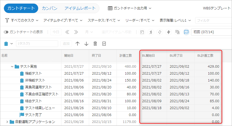Image resolution: width=232 pixels, height=126 pixels.
Task: Move item up with up arrow
Action: pyautogui.click(x=78, y=44)
